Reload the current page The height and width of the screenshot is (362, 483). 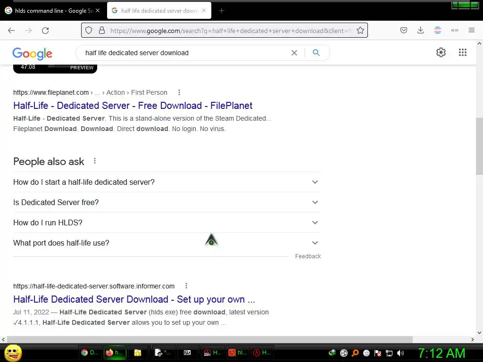tap(45, 31)
